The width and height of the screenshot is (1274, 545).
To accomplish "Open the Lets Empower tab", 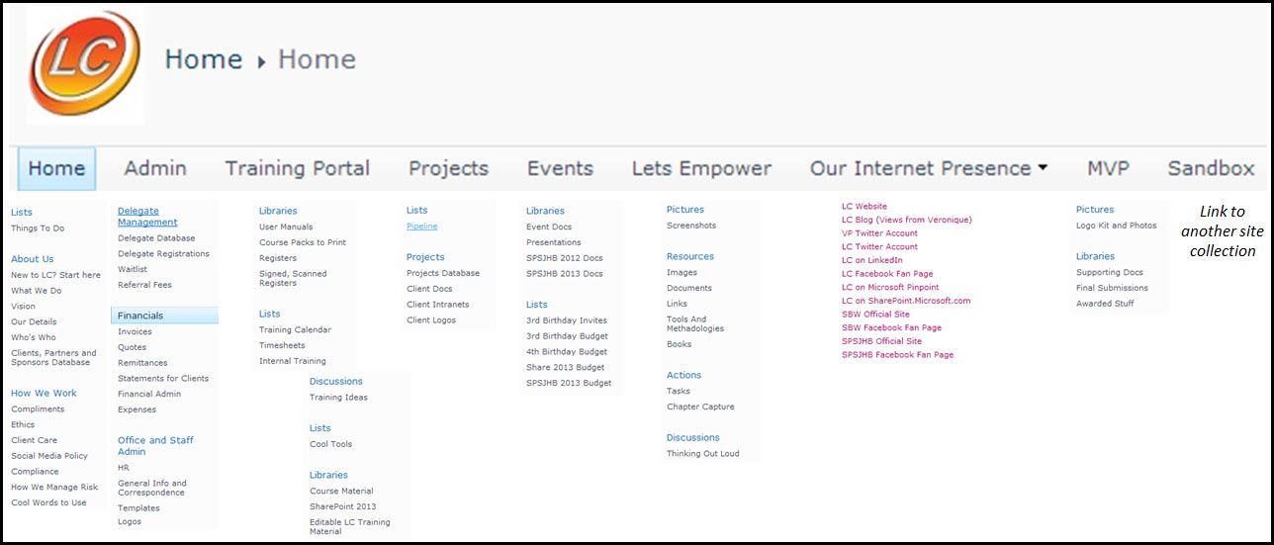I will (701, 169).
